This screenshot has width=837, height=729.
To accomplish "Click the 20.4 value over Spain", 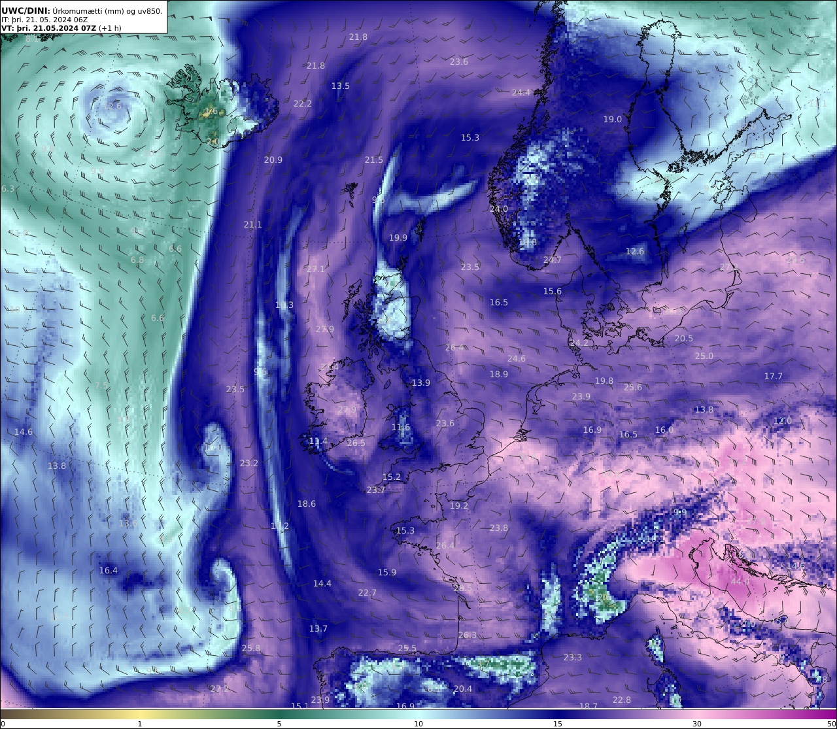I will (463, 689).
